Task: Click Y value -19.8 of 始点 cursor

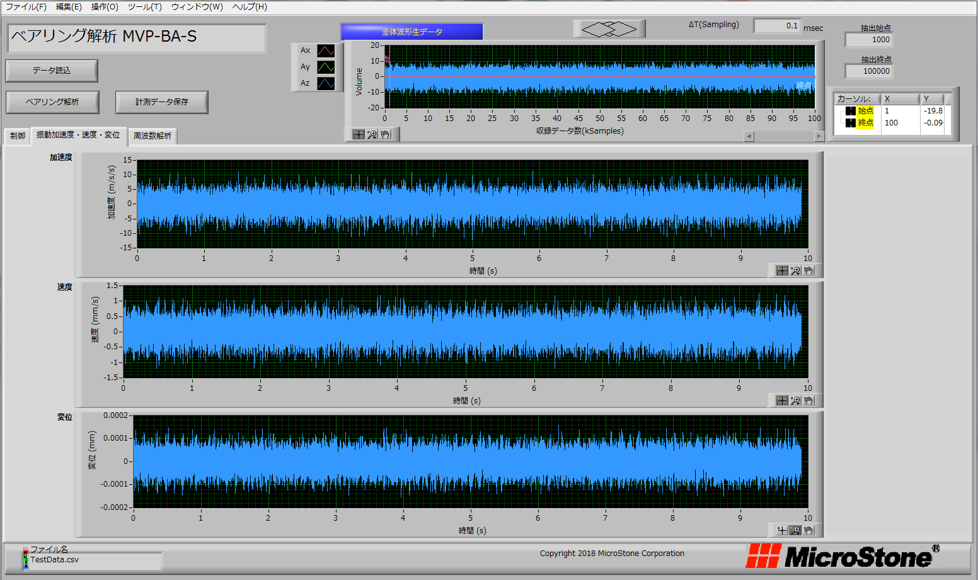Action: tap(933, 111)
